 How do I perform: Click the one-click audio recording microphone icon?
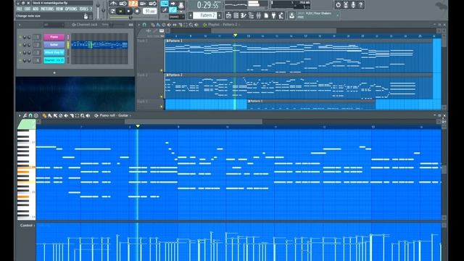click(353, 5)
